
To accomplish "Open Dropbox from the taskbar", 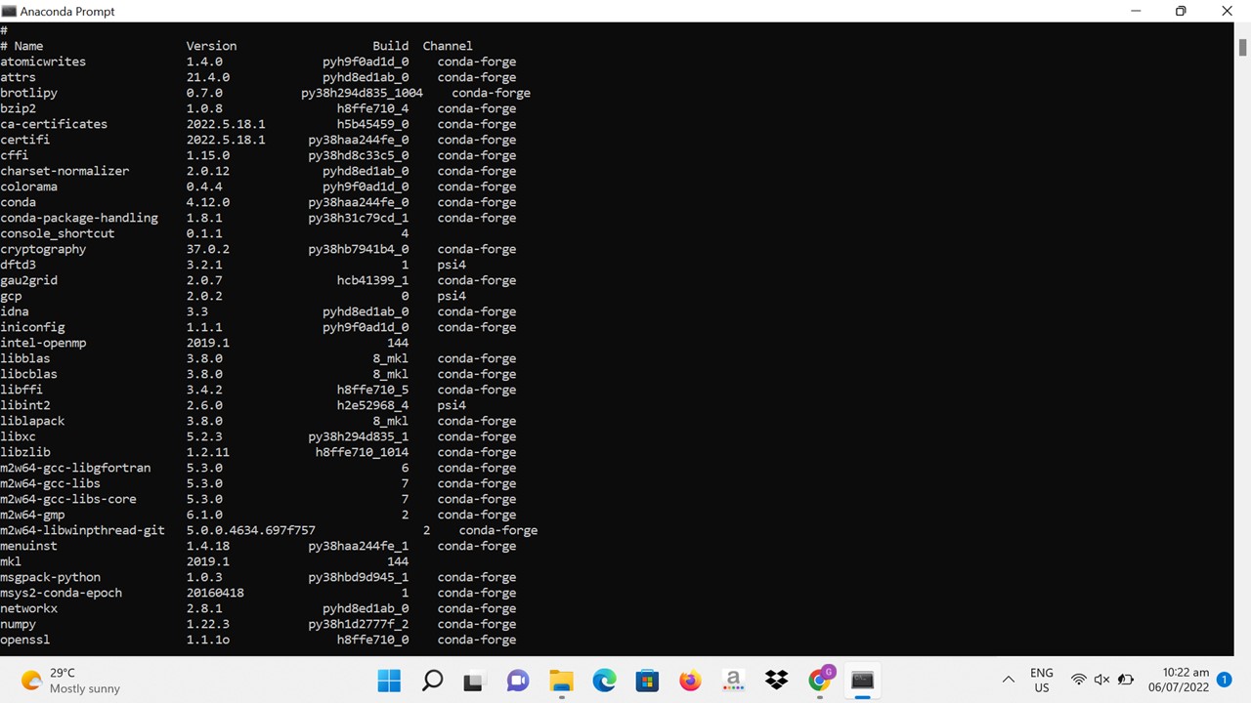I will coord(777,681).
